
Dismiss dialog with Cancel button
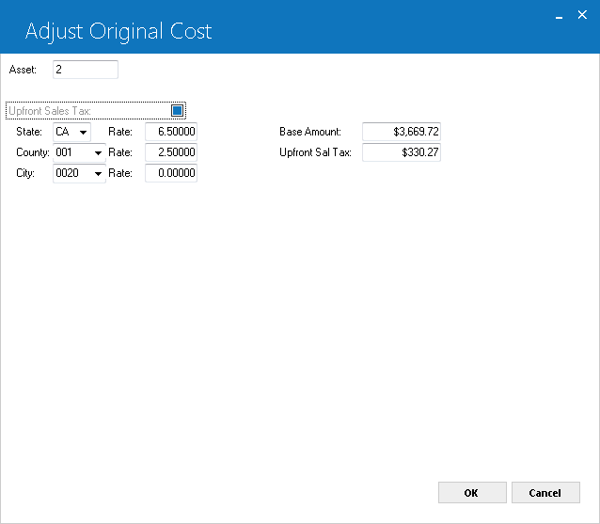point(545,493)
